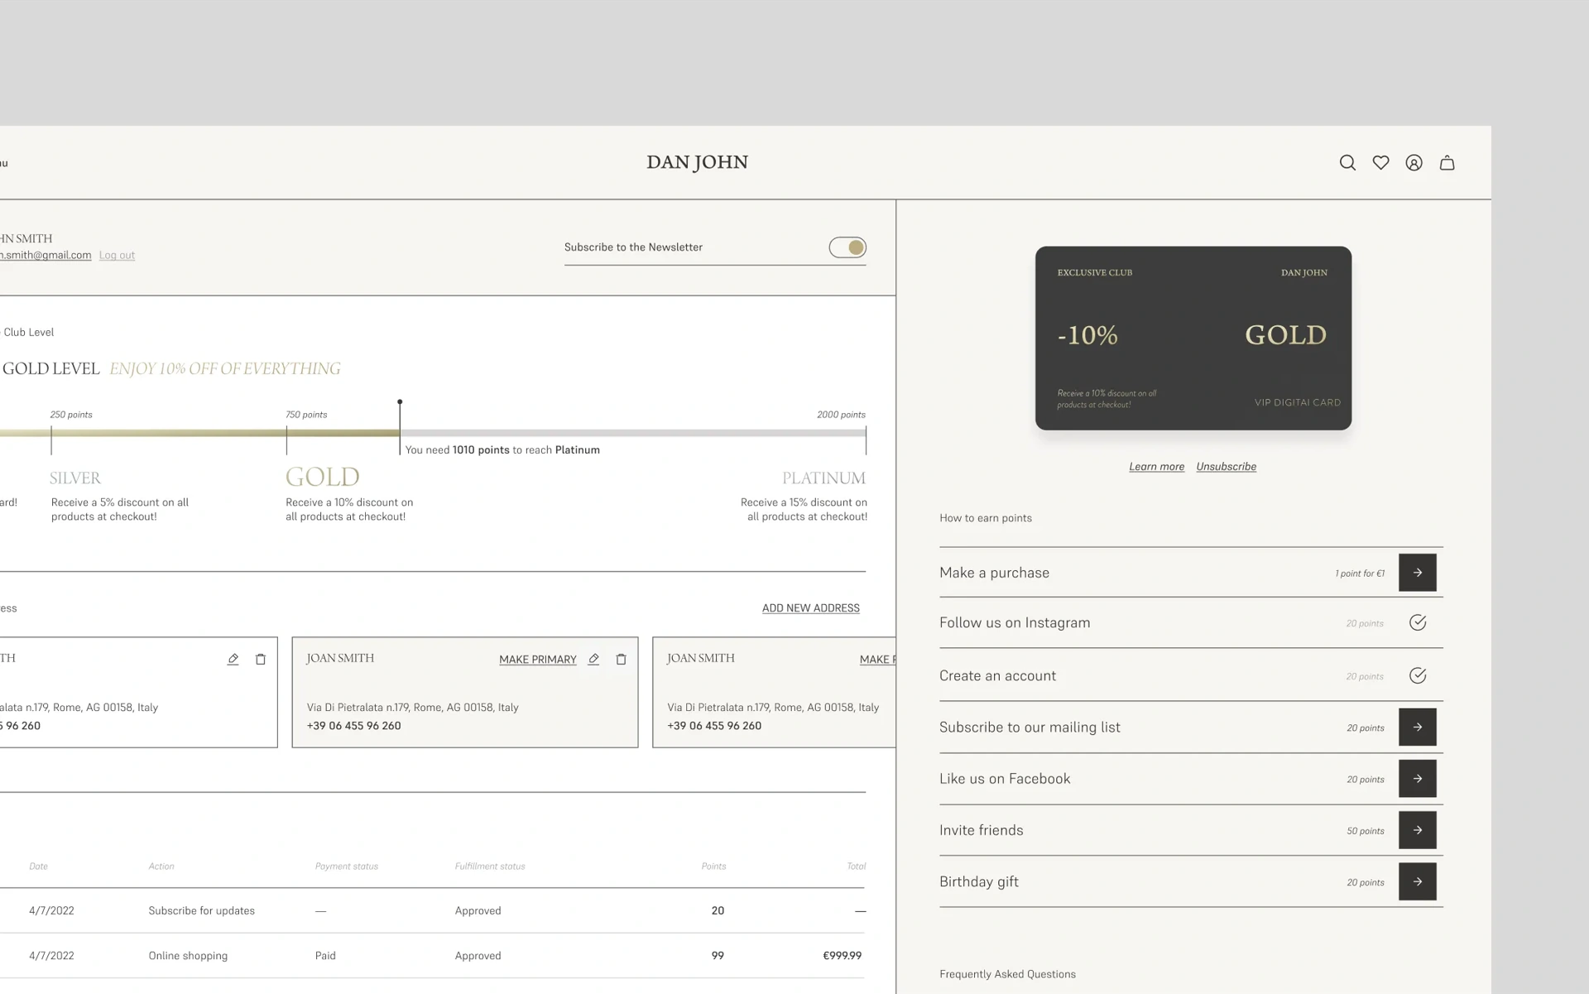Viewport: 1589px width, 994px height.
Task: Click arrow button for Invite friends
Action: (1417, 830)
